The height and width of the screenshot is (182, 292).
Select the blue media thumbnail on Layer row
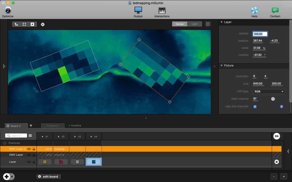click(93, 162)
